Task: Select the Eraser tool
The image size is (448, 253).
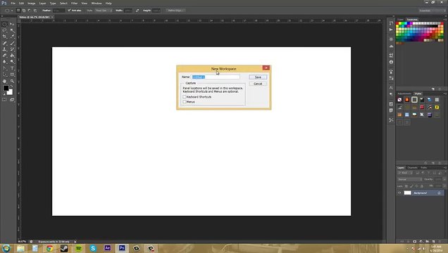Action: (4, 56)
